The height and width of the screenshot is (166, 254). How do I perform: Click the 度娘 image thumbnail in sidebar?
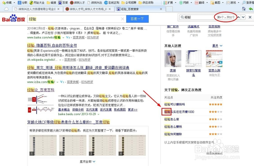pos(173,58)
